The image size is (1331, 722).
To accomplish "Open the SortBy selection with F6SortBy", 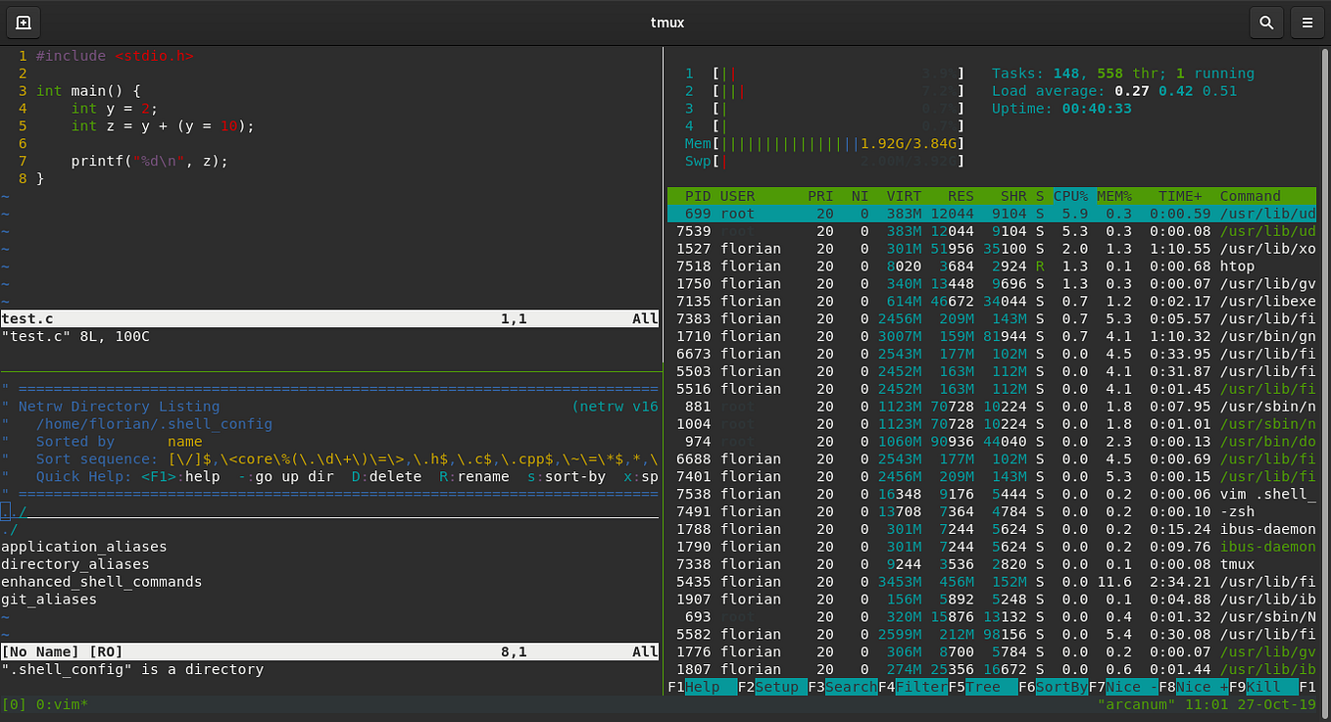I will click(1056, 687).
